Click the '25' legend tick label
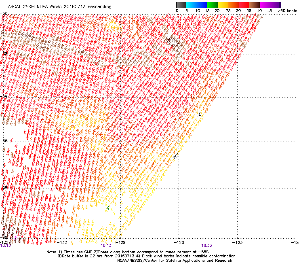 click(x=228, y=11)
